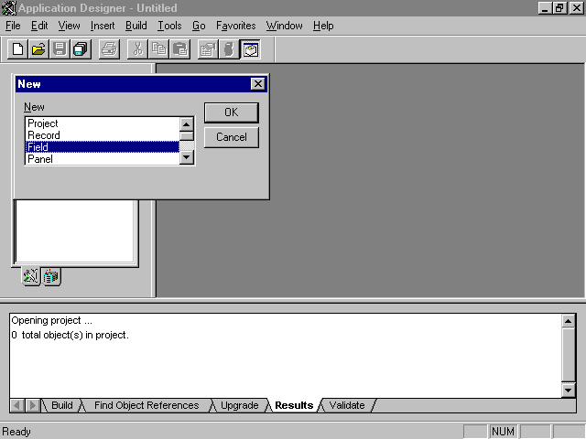Switch to the Upgrade output tab
586x439 pixels.
tap(240, 405)
